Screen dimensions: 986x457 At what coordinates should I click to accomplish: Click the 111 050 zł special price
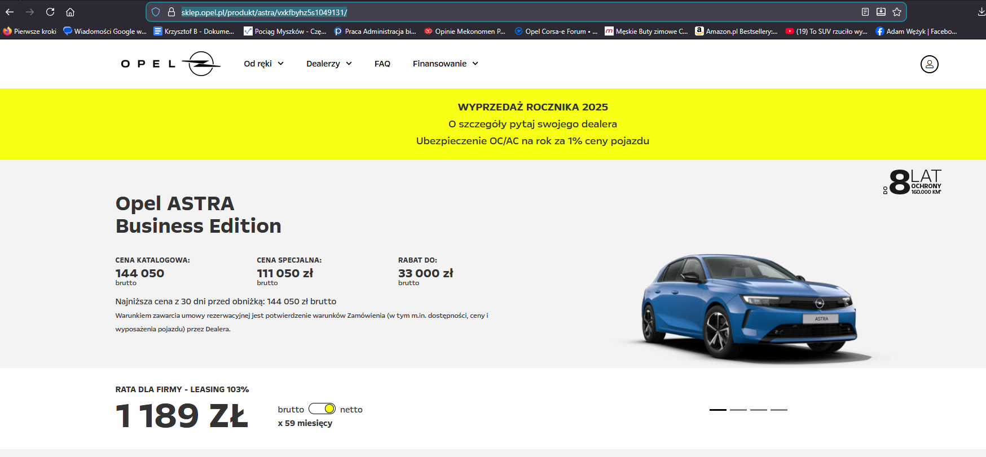pyautogui.click(x=285, y=273)
